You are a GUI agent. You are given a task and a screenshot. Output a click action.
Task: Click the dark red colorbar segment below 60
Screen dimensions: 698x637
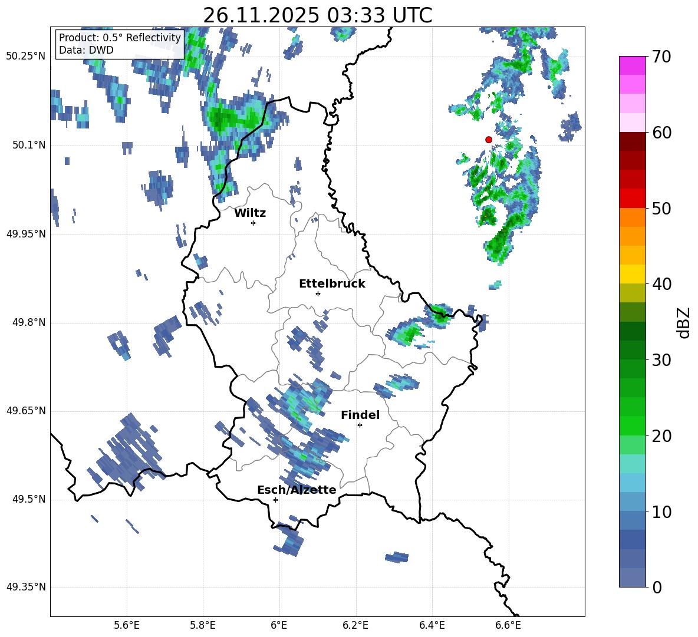tap(633, 141)
